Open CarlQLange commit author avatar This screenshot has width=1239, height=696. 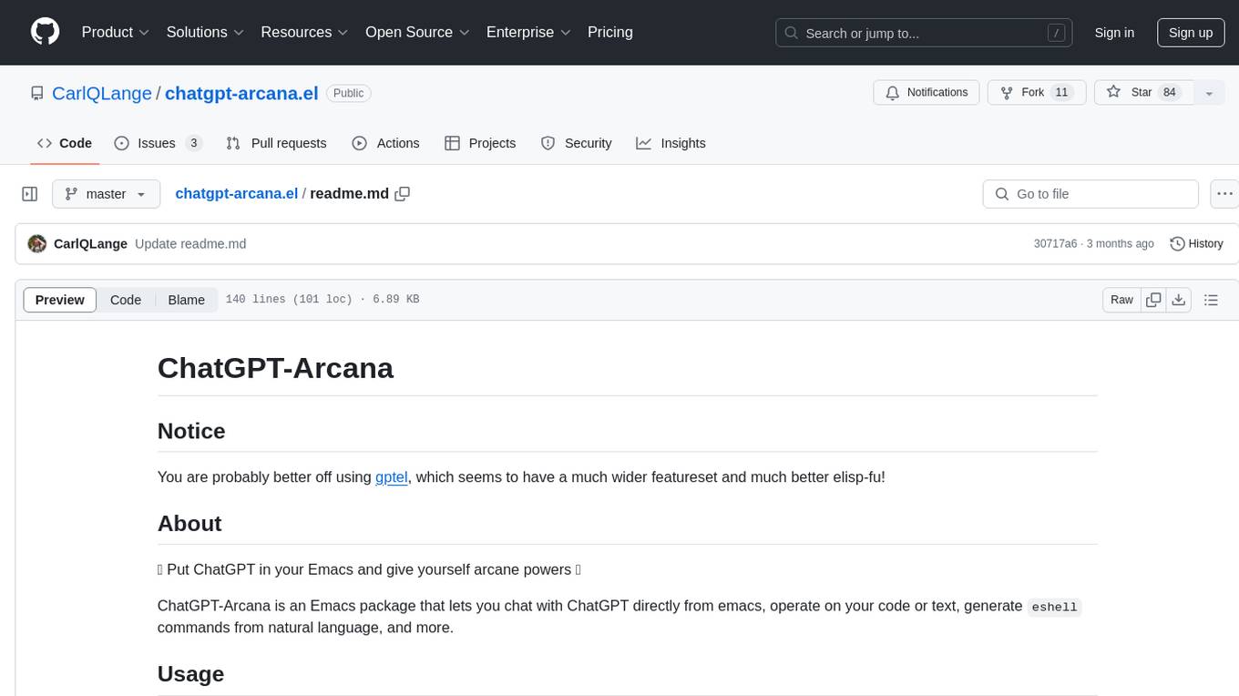(37, 244)
